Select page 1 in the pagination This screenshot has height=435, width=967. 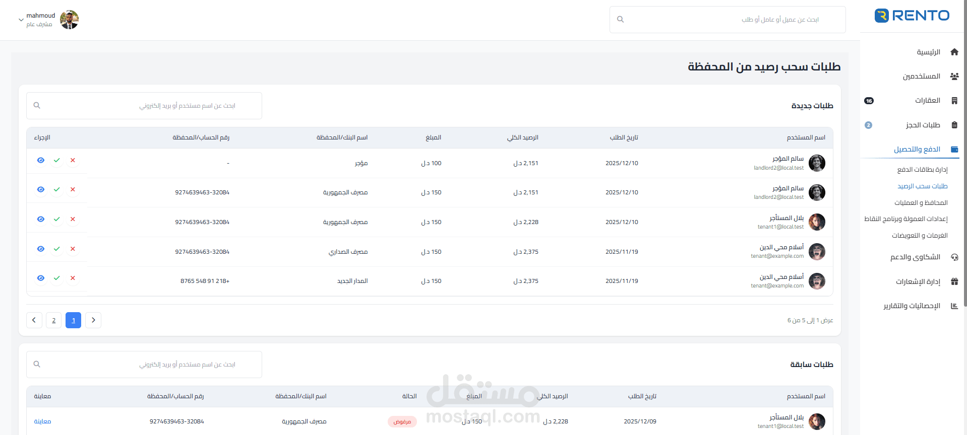(x=73, y=320)
